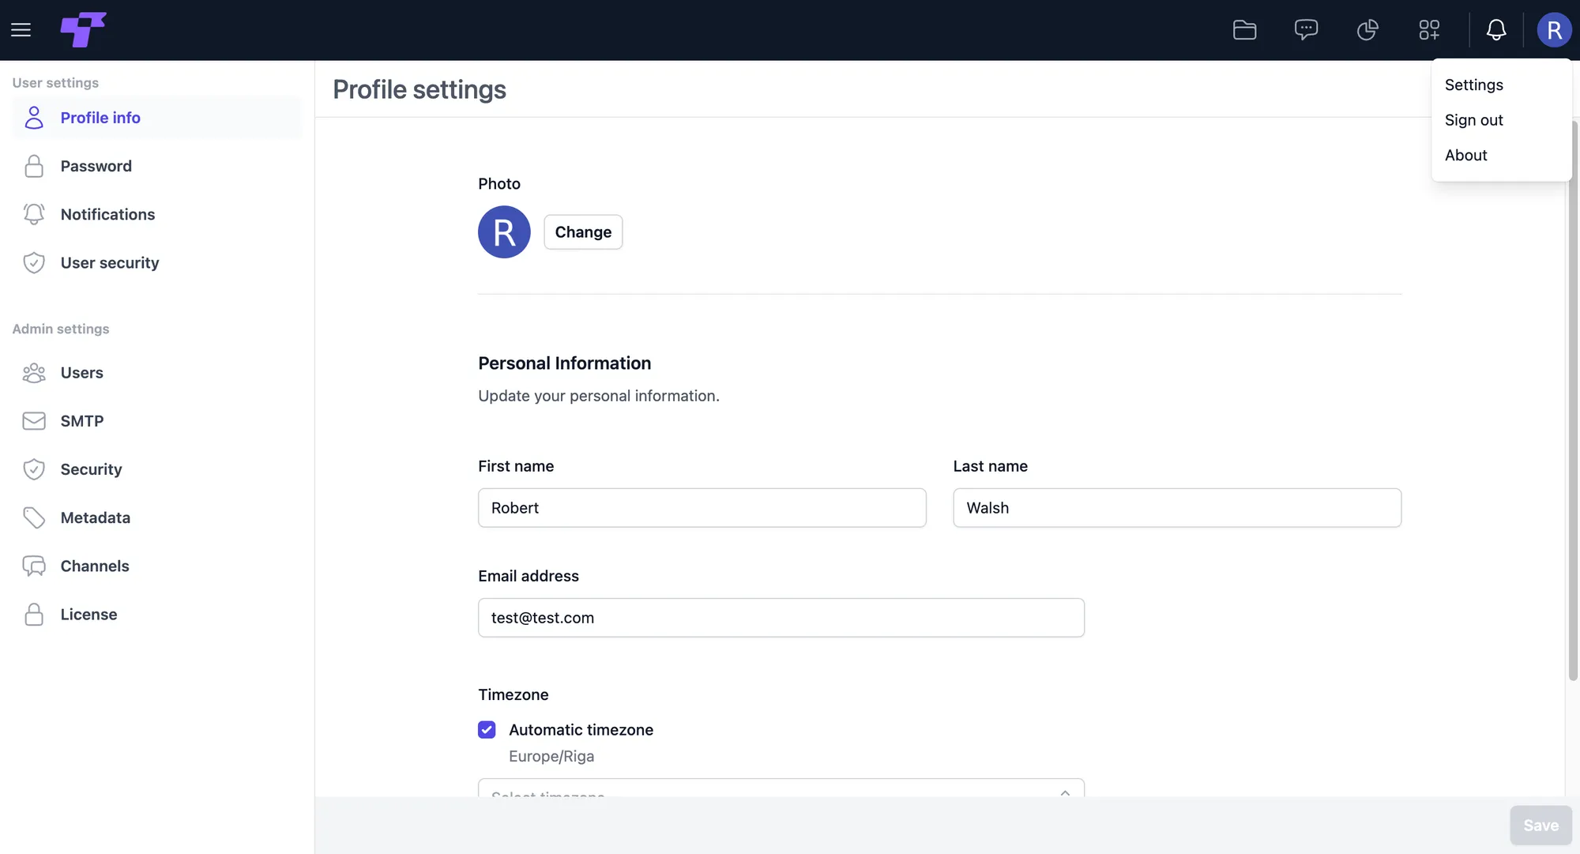Open the analytics pie chart icon
Viewport: 1580px width, 854px height.
coord(1367,30)
